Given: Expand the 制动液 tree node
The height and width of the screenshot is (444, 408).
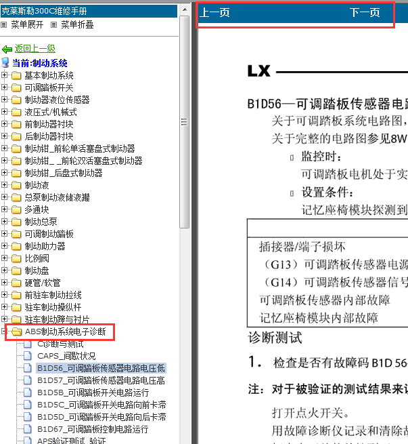Looking at the screenshot, I should click(x=4, y=184).
